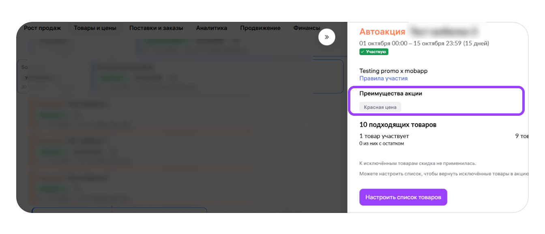
Task: Click the Настроить список товаров button
Action: pos(403,197)
